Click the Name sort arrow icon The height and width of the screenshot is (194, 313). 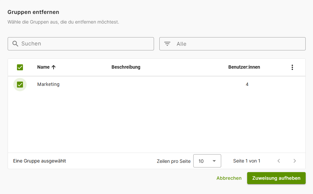point(54,67)
